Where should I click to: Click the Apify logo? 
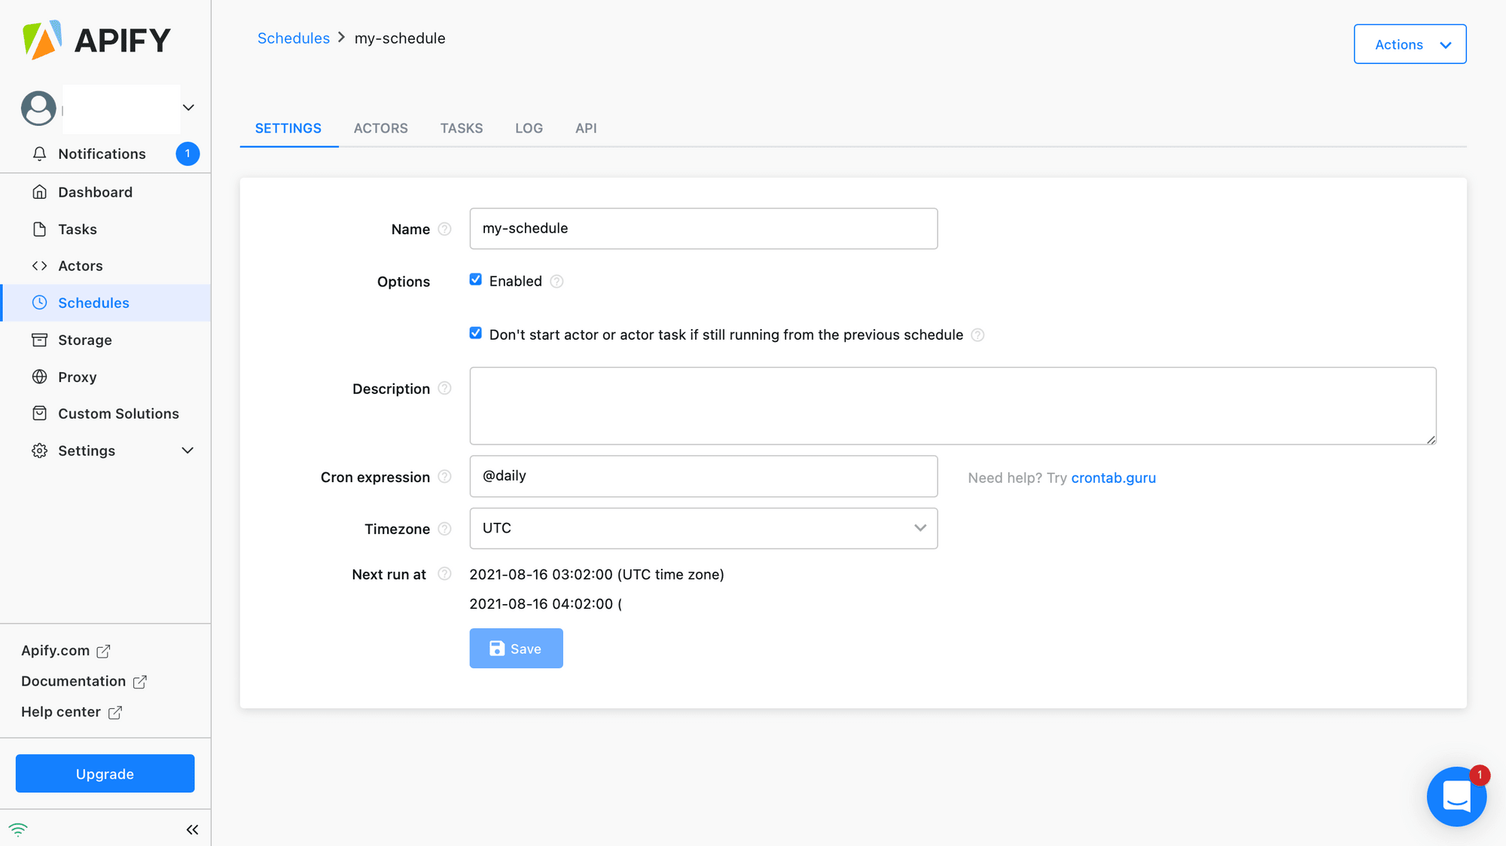coord(96,40)
